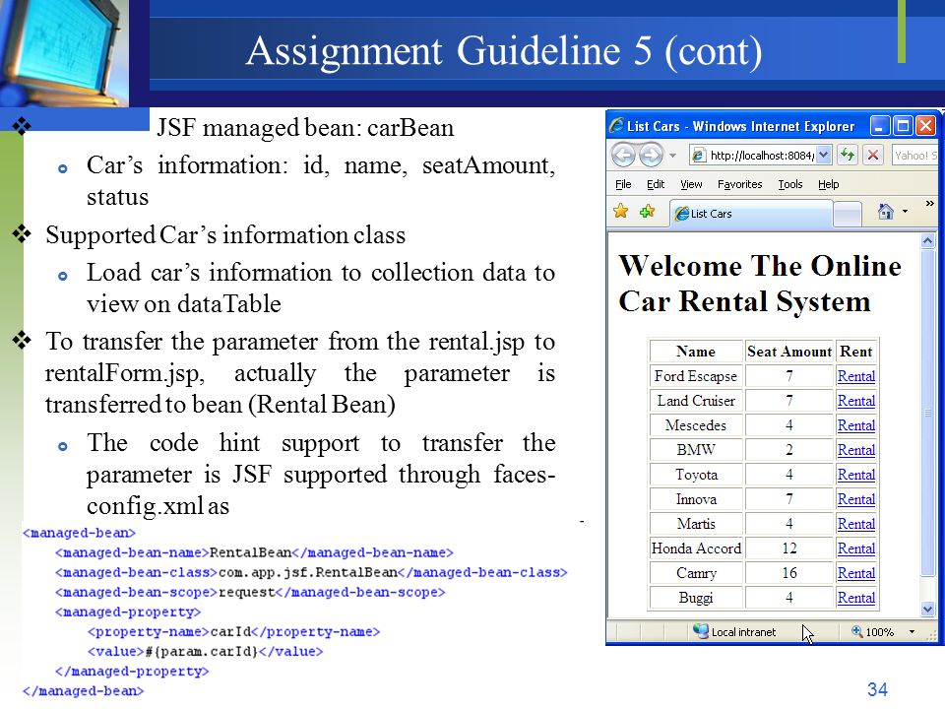This screenshot has height=709, width=945.
Task: Click the Favorites Center star icon
Action: (x=621, y=212)
